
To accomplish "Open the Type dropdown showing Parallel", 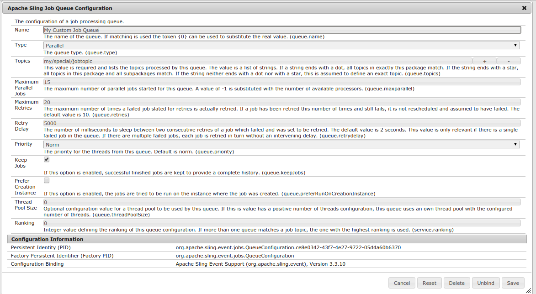I will click(281, 45).
